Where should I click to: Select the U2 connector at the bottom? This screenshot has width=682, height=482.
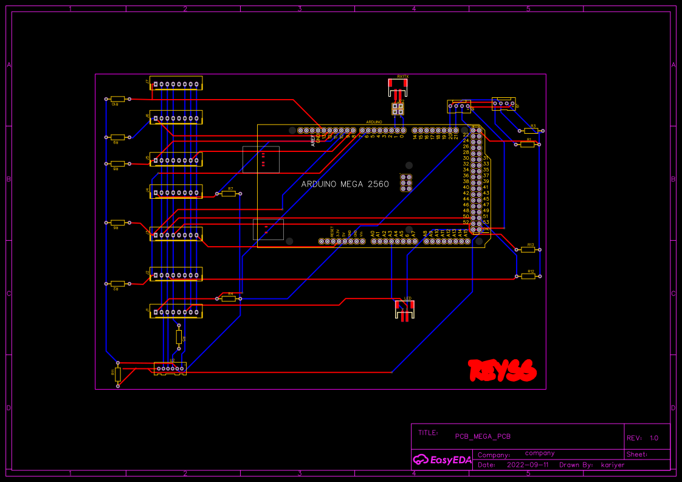point(169,370)
